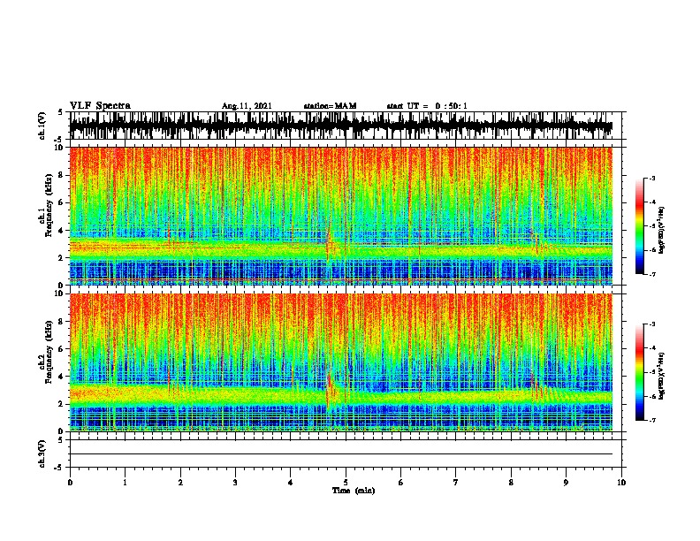
Task: Select the ch.1 spectrogram color bar
Action: [x=639, y=226]
